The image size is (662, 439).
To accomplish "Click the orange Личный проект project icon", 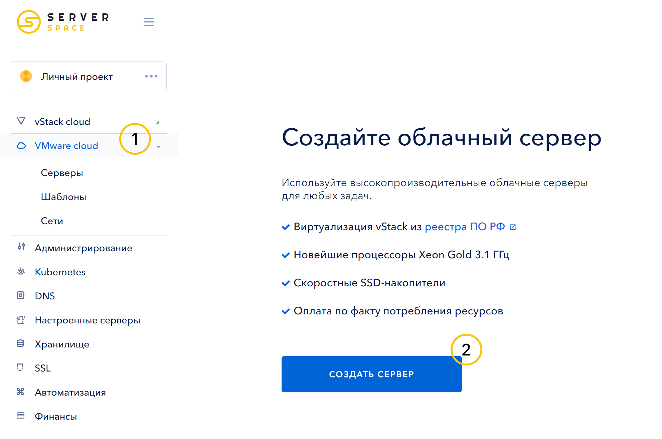I will tap(26, 76).
